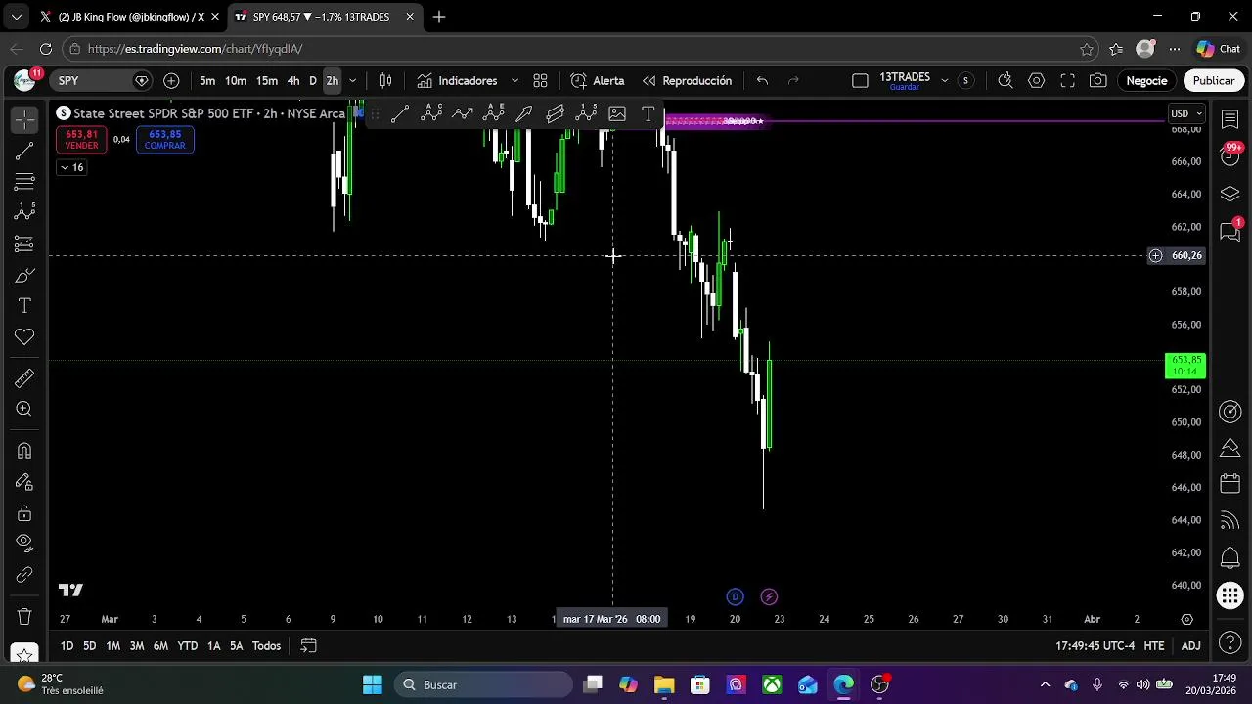Open the object tree layers panel

click(1230, 194)
